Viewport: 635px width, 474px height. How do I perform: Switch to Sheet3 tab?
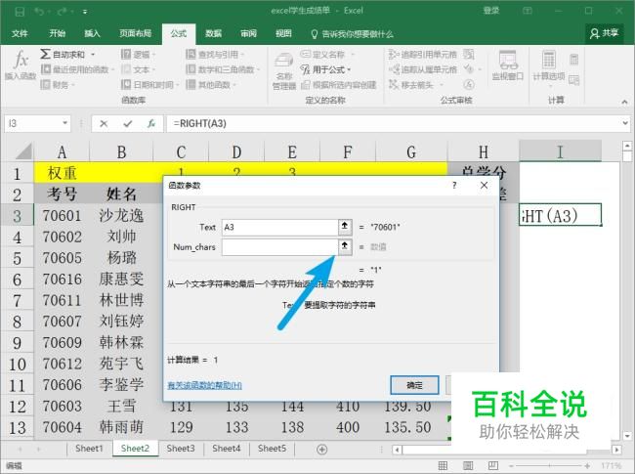(181, 449)
